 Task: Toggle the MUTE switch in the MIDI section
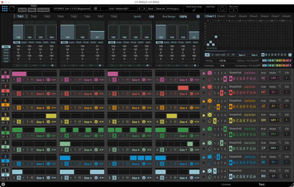point(22,10)
